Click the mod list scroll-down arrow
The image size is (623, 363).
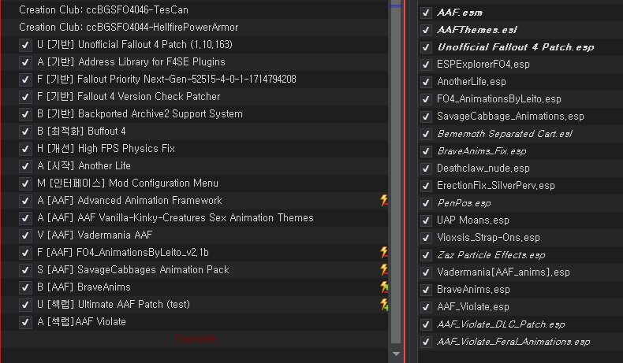tap(396, 354)
